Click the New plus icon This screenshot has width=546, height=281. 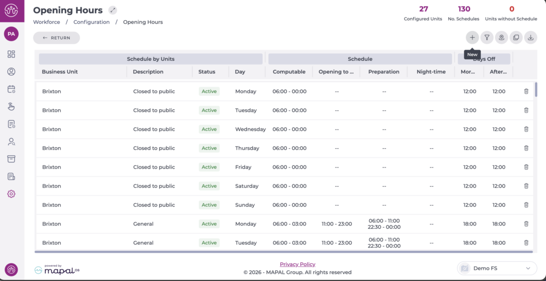[x=472, y=38]
